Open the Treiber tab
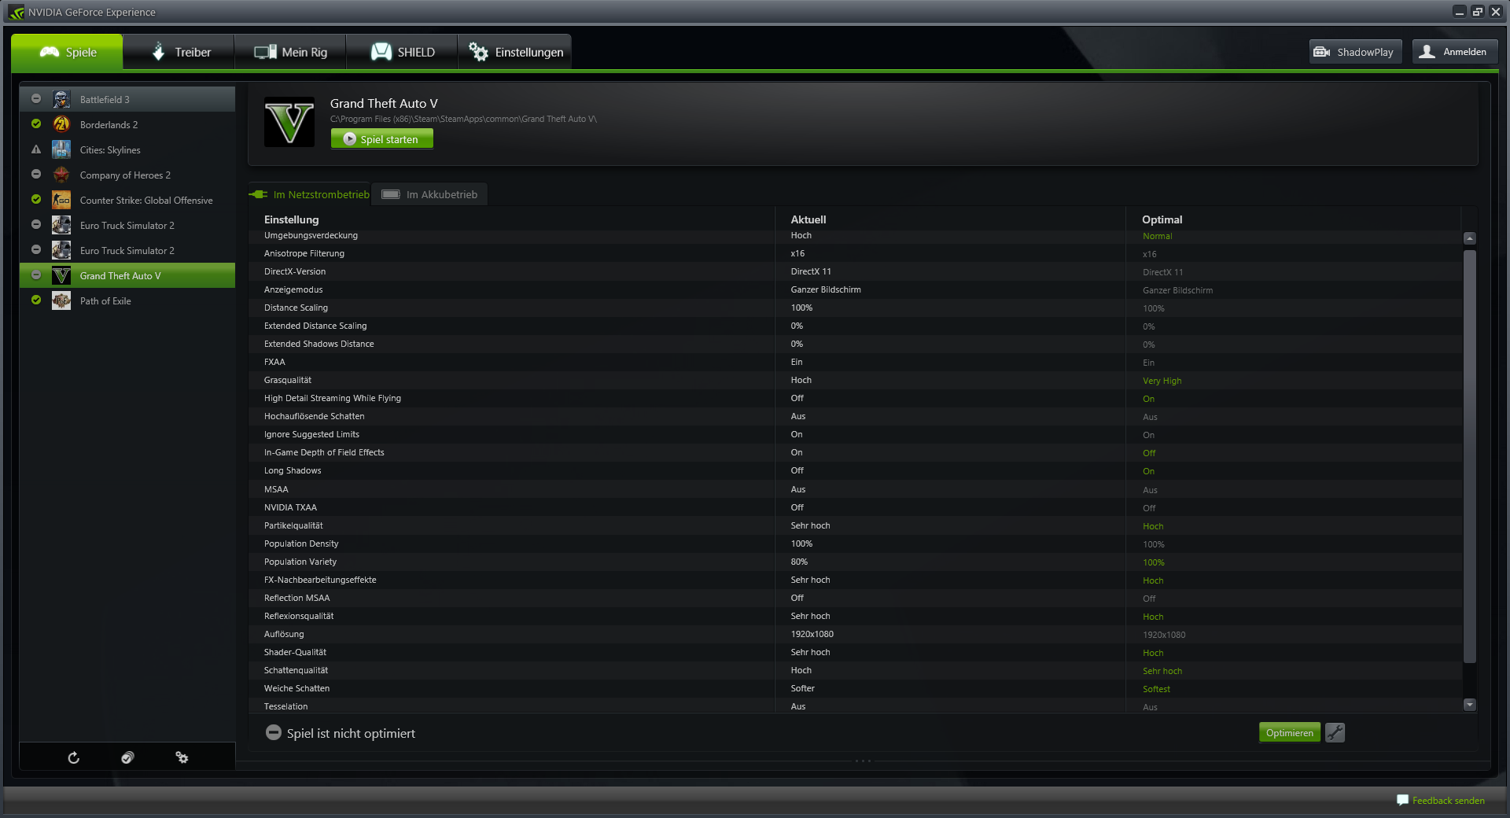This screenshot has width=1510, height=818. tap(179, 52)
